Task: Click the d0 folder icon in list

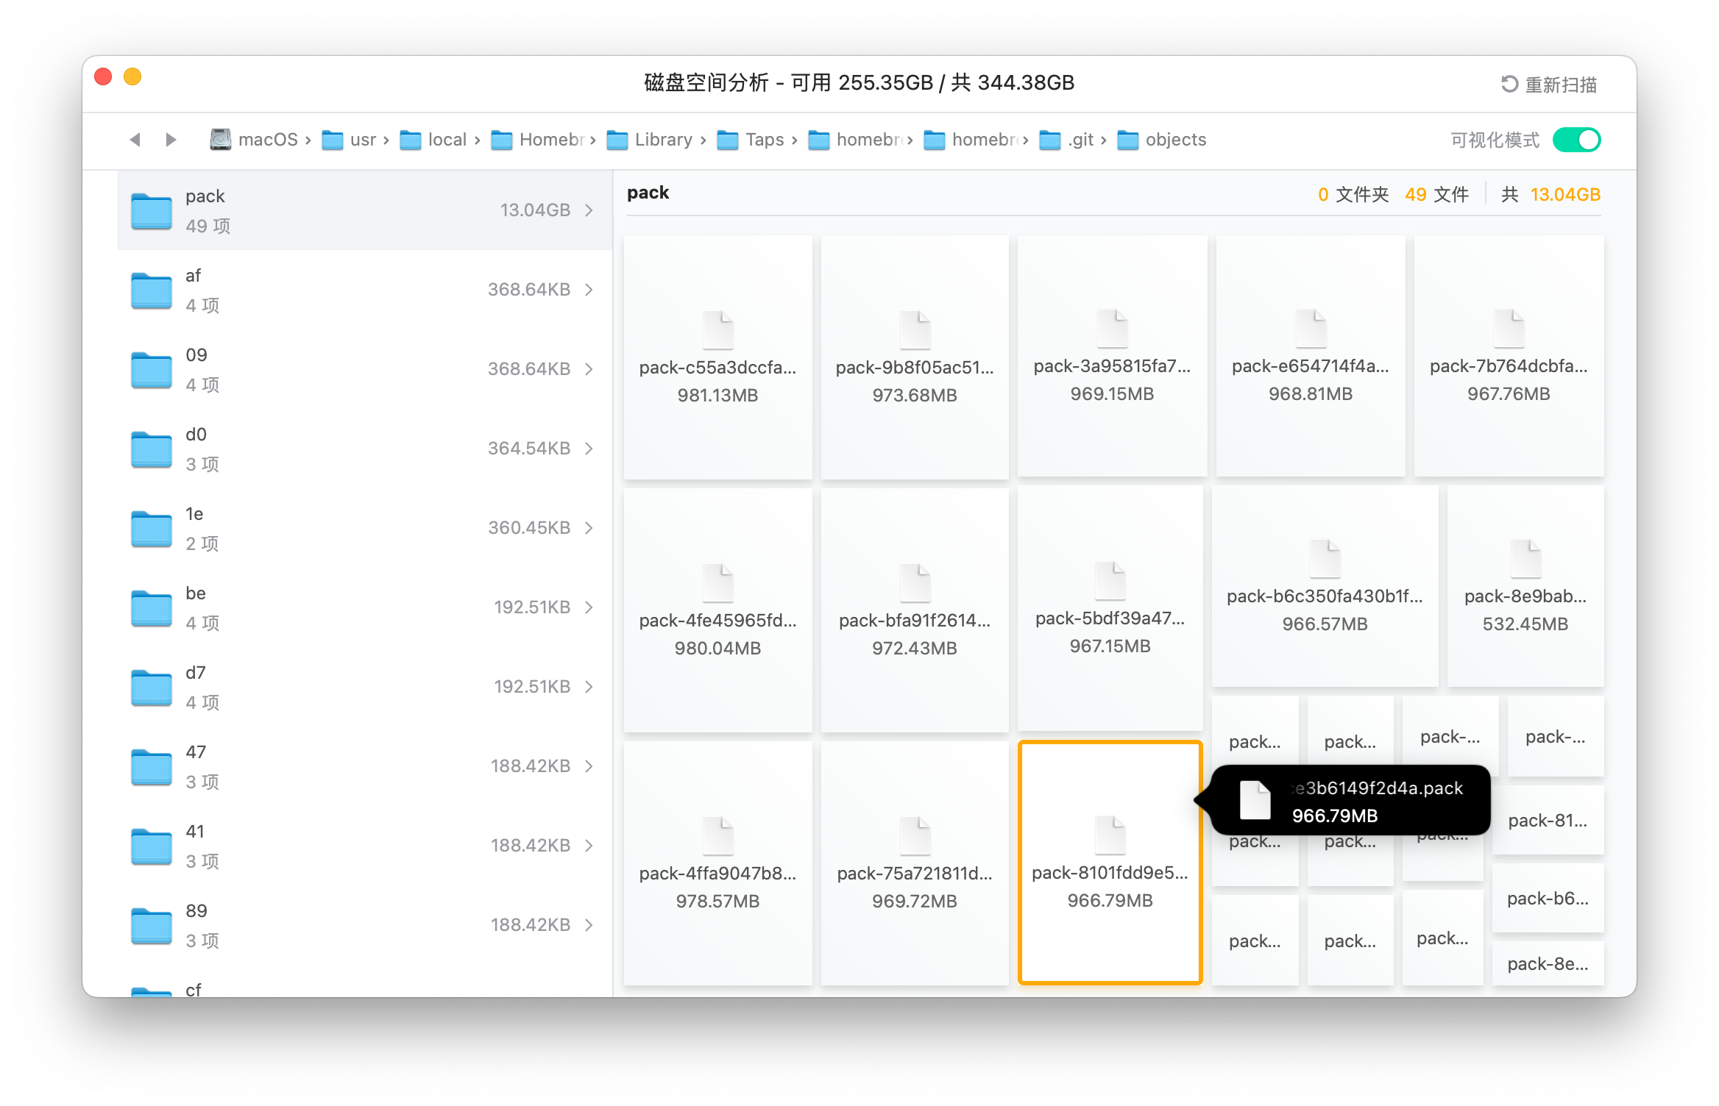Action: pos(152,449)
